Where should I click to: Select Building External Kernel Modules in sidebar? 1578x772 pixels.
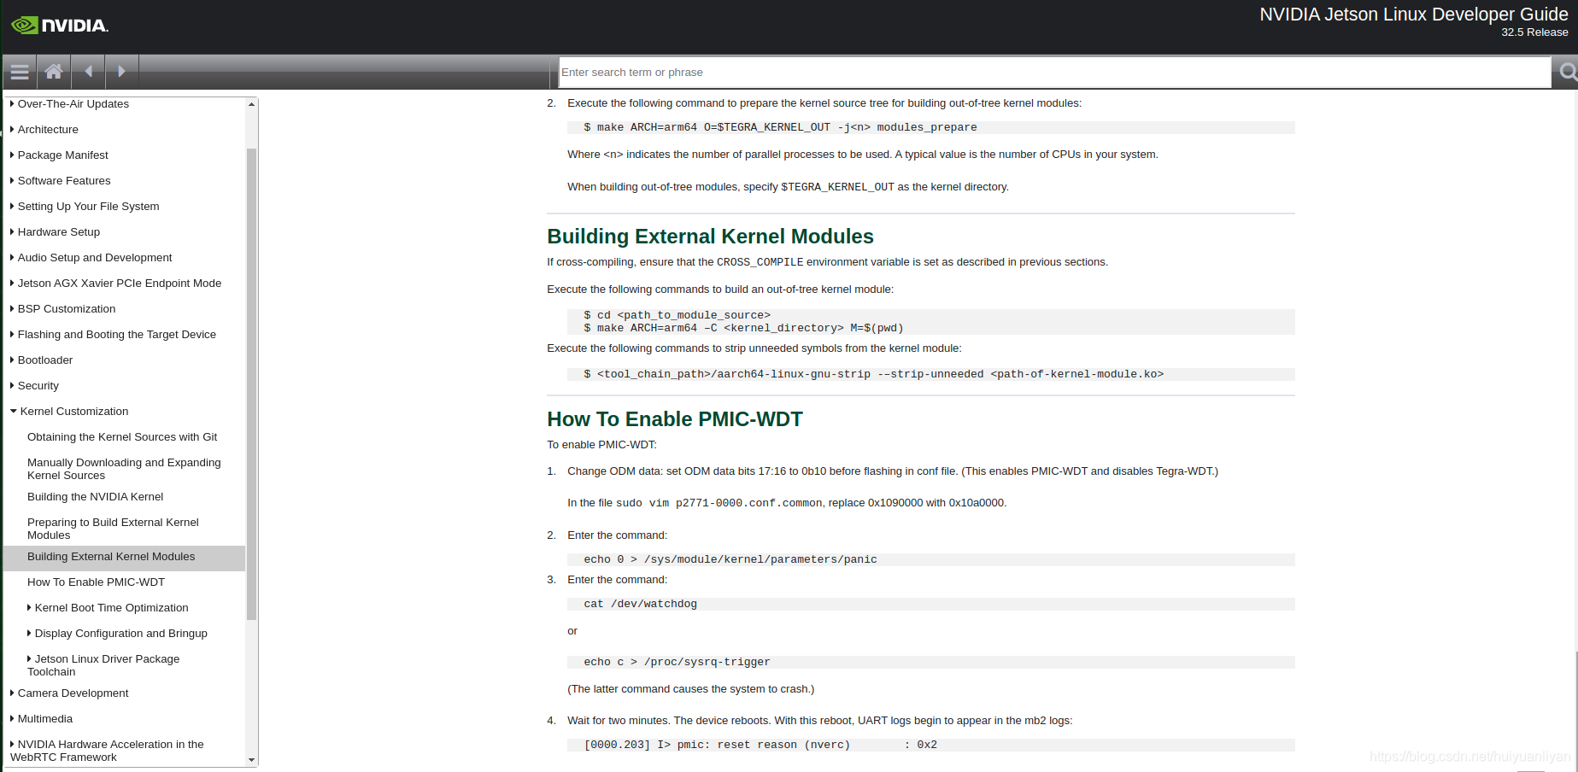pyautogui.click(x=111, y=556)
